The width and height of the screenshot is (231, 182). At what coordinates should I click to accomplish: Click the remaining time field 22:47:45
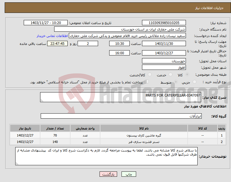(57, 43)
